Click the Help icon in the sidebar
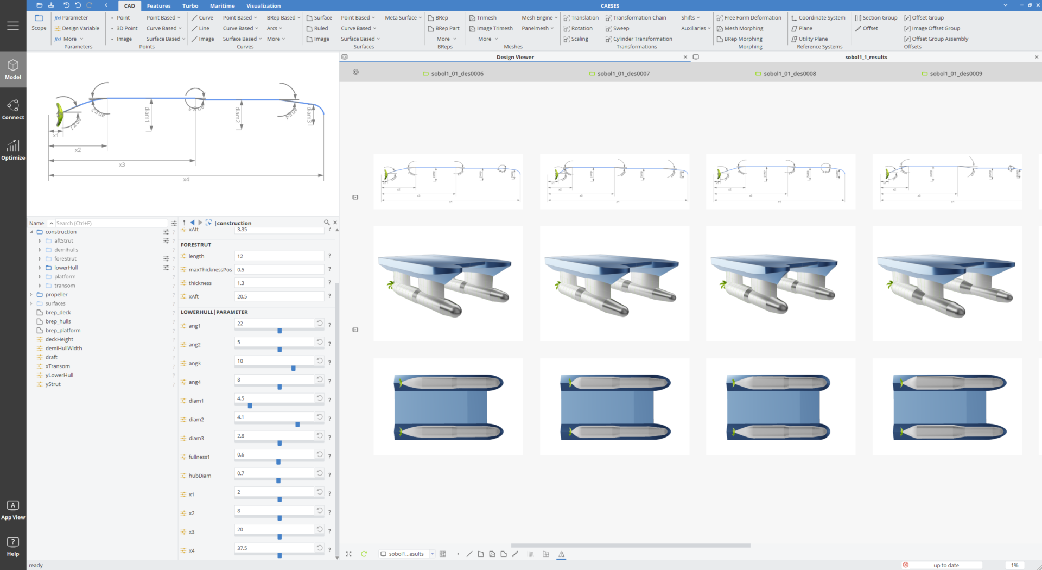1042x570 pixels. pos(13,546)
